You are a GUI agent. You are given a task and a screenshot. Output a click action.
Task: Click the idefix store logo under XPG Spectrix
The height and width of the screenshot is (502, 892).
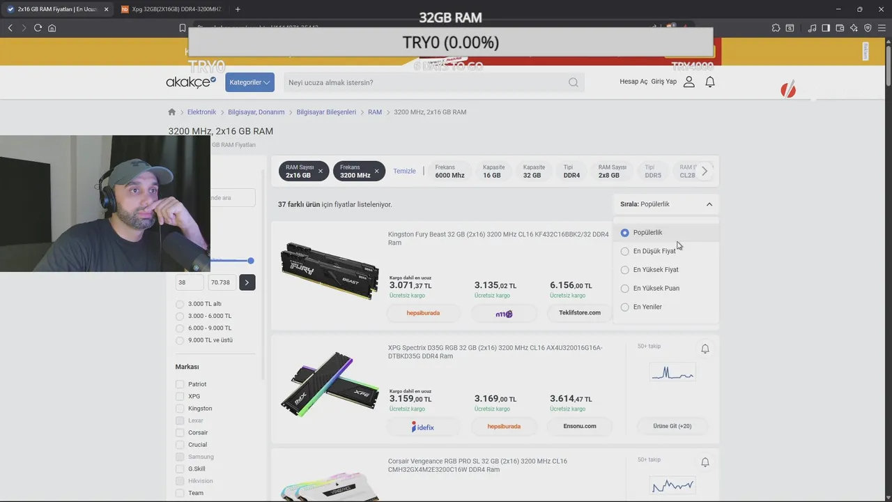pos(423,426)
